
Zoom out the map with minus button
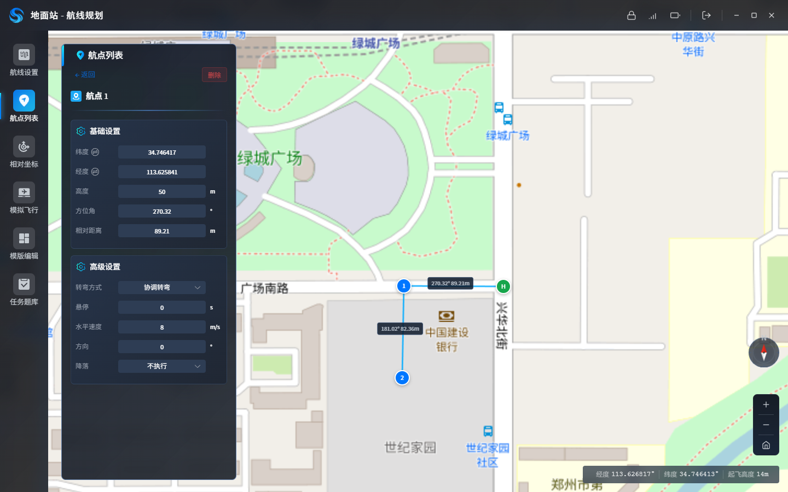[766, 425]
